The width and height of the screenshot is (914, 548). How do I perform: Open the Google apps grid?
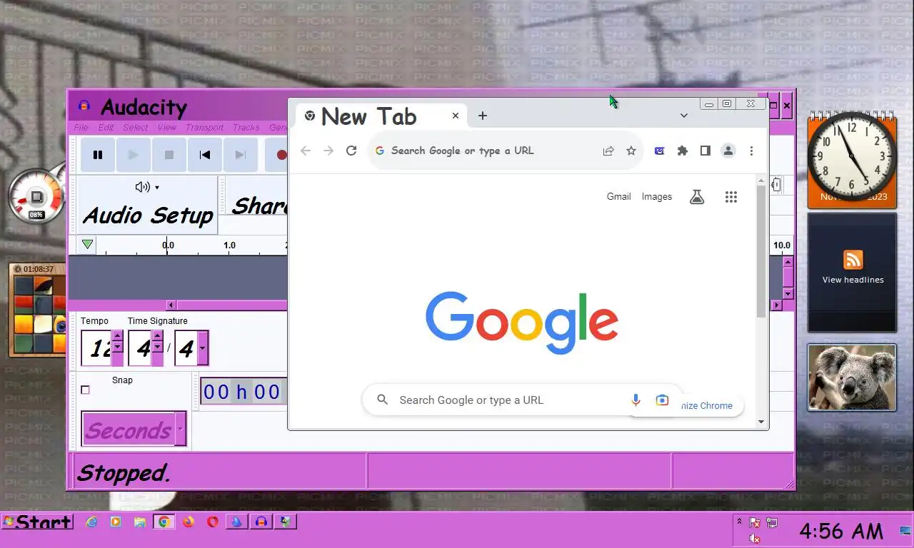731,197
